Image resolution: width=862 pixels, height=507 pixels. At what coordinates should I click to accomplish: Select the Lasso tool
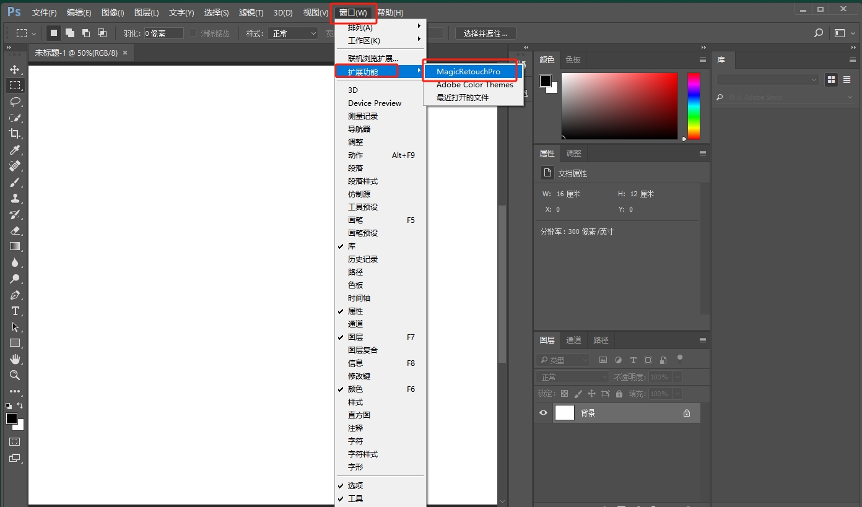pyautogui.click(x=15, y=102)
